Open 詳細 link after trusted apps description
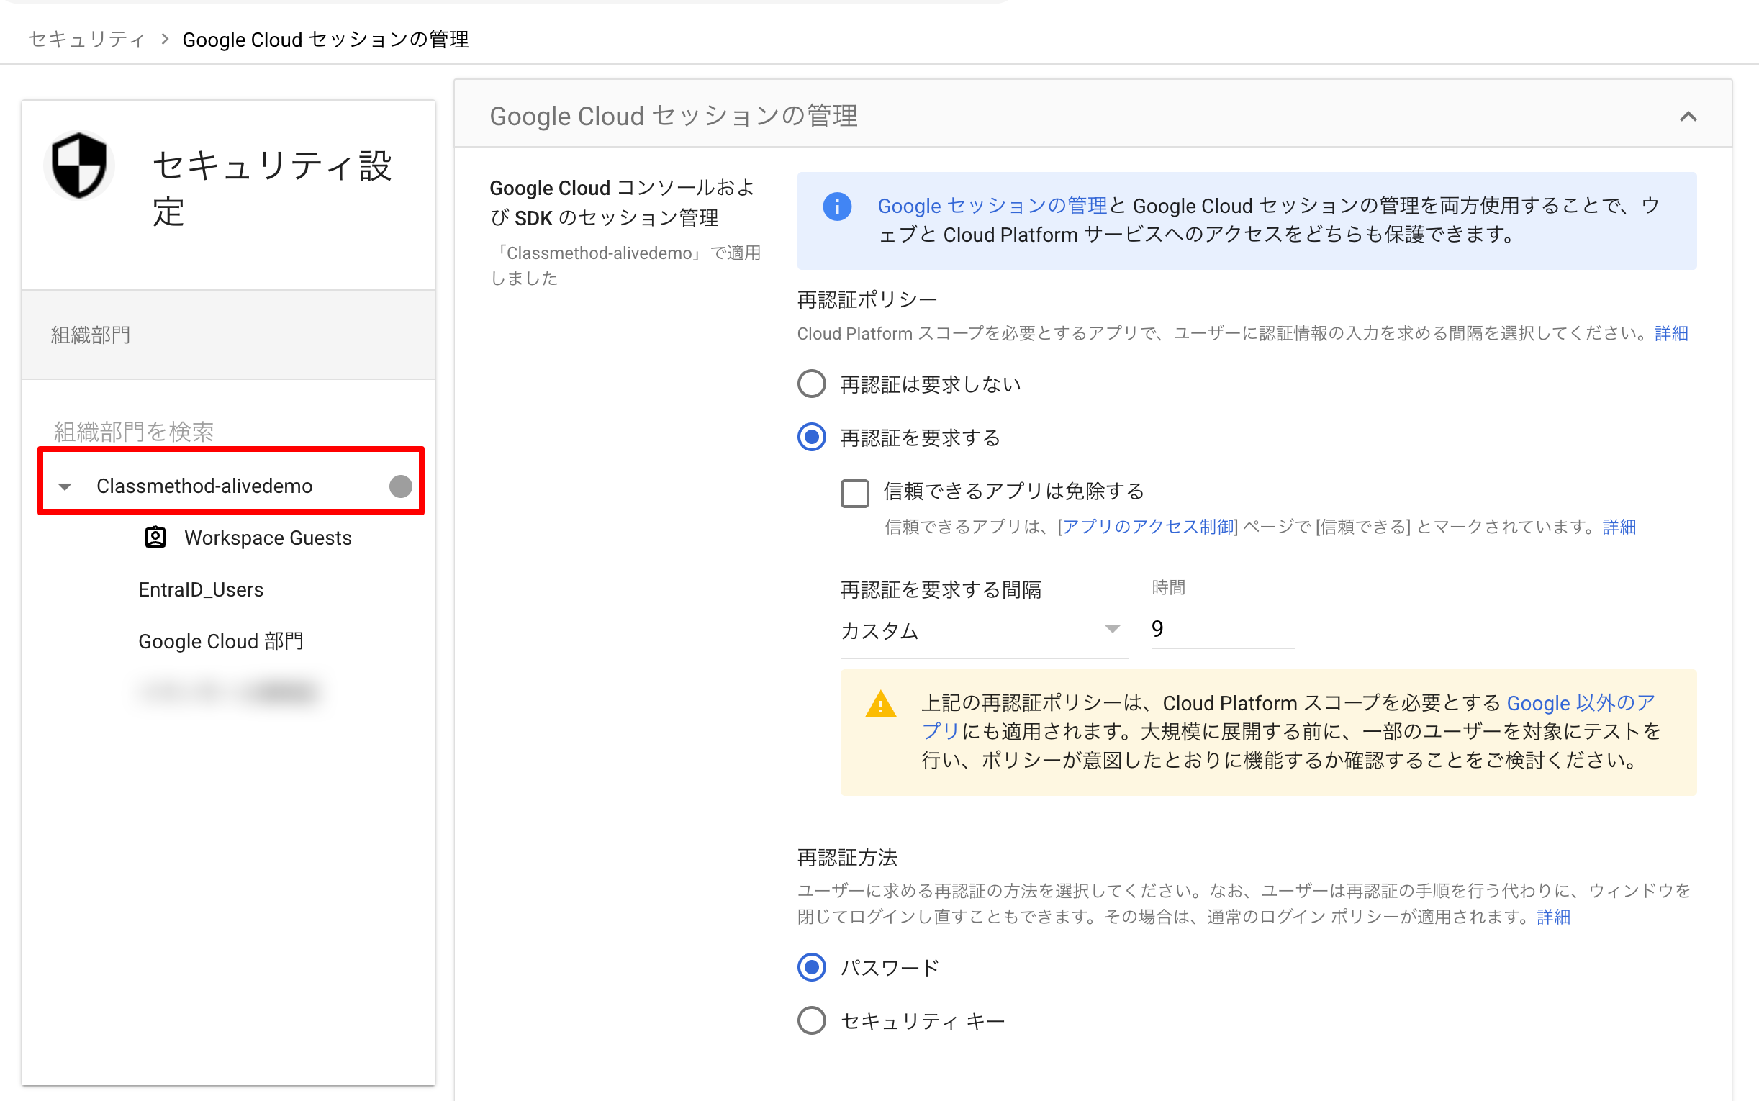The width and height of the screenshot is (1759, 1101). (1619, 527)
